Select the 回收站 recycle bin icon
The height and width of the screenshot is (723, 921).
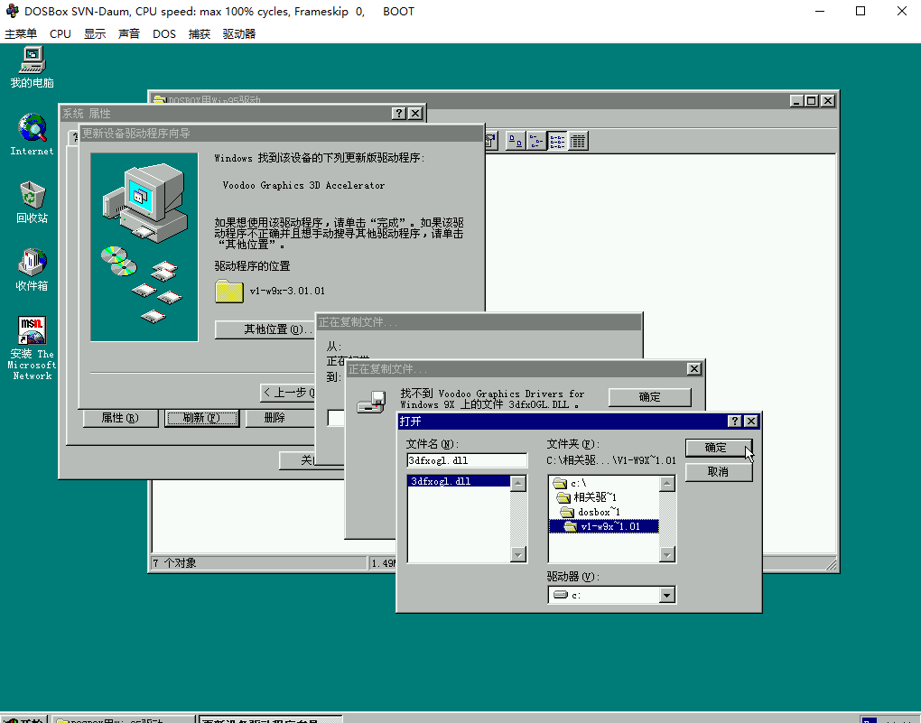[x=32, y=202]
